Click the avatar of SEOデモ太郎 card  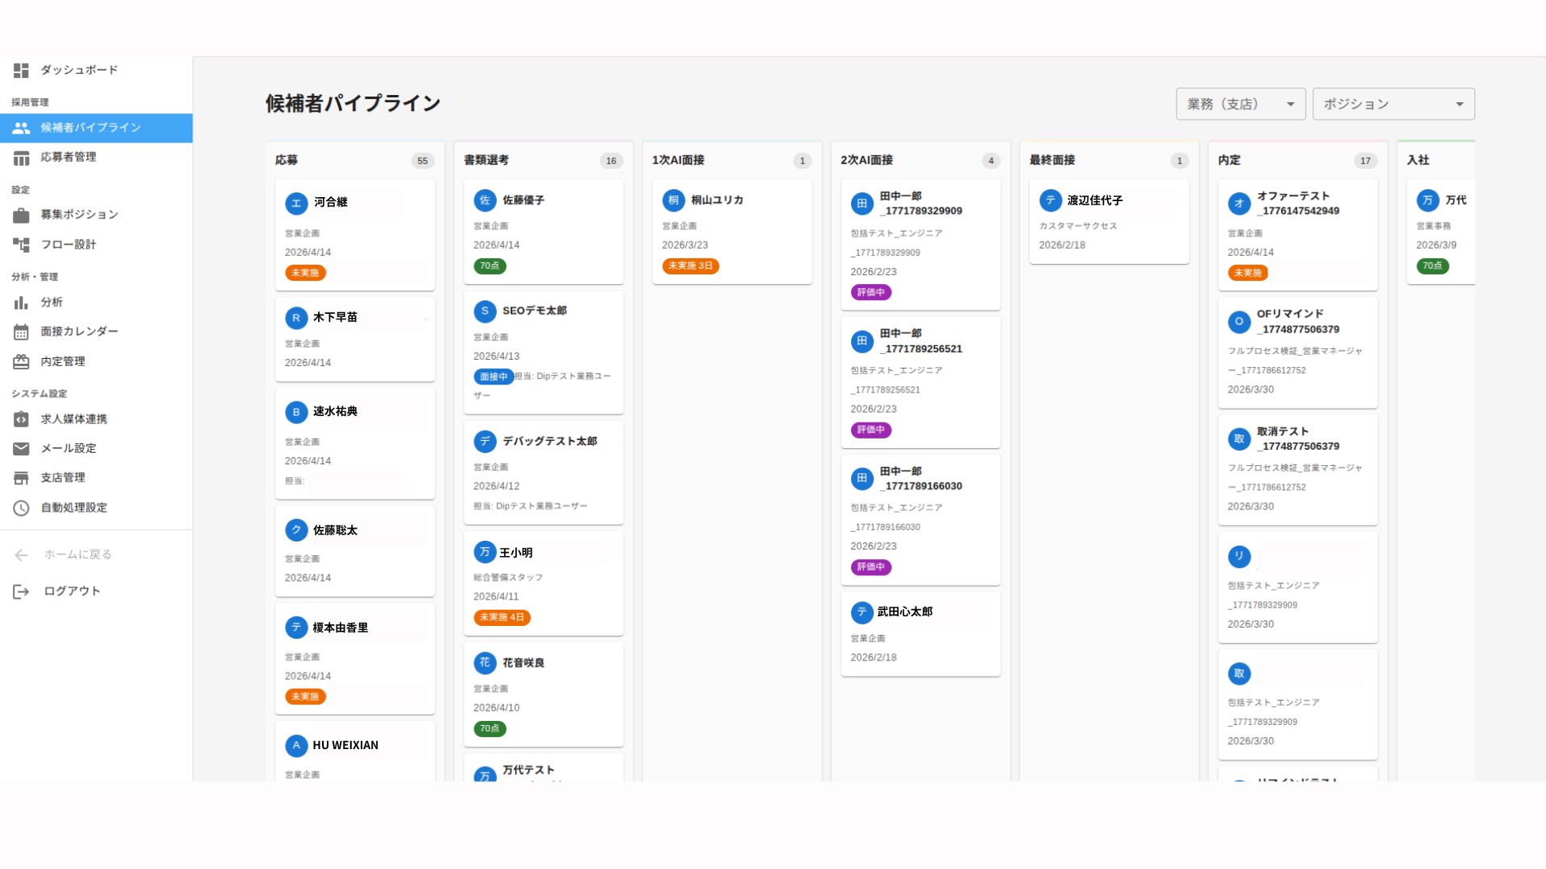pos(485,311)
